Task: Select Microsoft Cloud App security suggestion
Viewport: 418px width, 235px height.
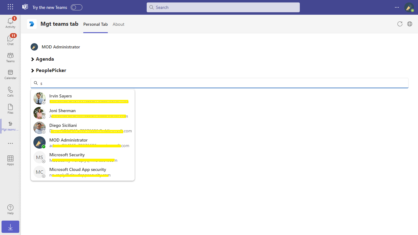Action: click(83, 172)
